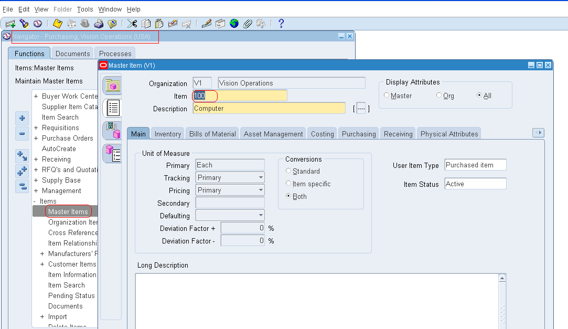Click the New record toolbar icon
Image resolution: width=568 pixels, height=329 pixels.
pyautogui.click(x=10, y=24)
